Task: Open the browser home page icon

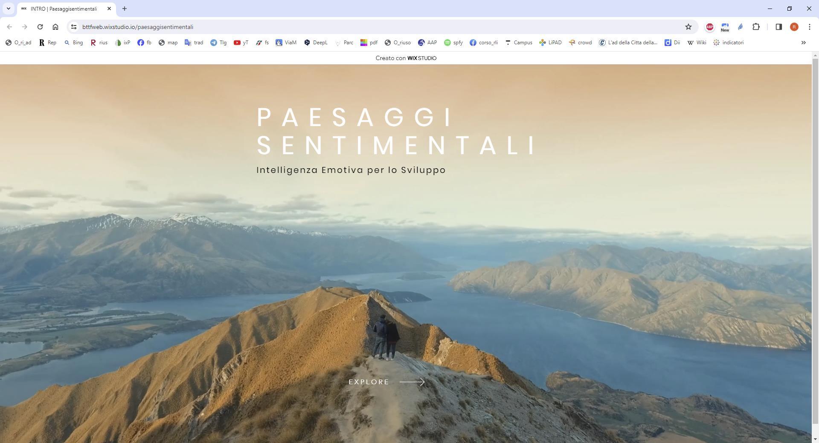Action: [55, 27]
